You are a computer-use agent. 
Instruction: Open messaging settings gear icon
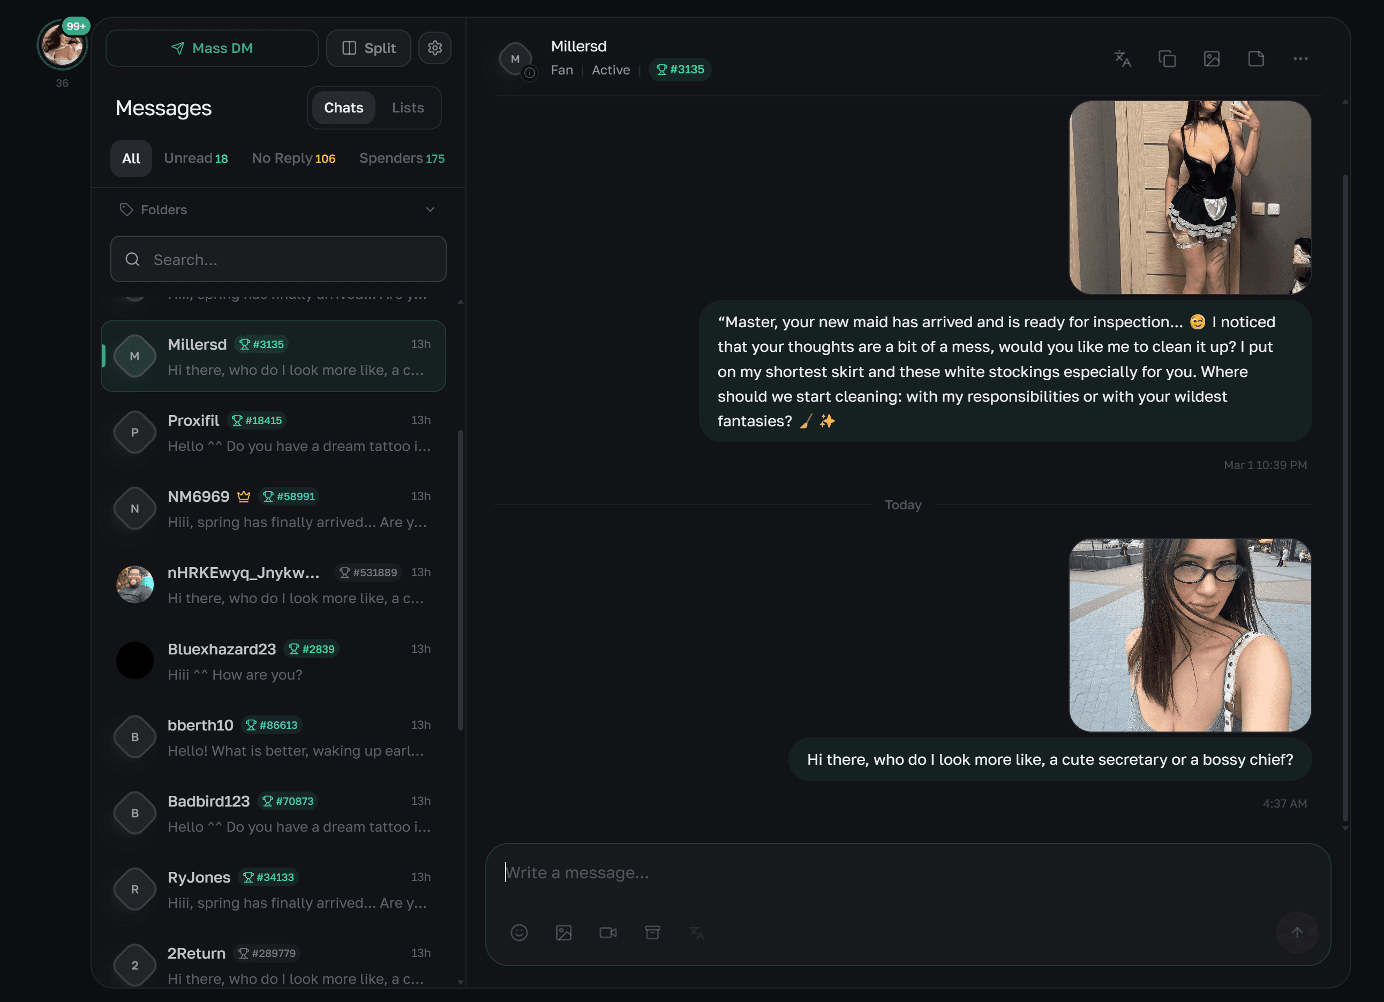[x=434, y=48]
